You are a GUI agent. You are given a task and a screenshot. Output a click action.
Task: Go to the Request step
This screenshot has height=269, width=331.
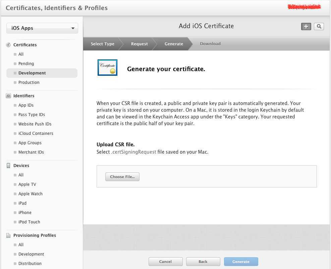(139, 44)
